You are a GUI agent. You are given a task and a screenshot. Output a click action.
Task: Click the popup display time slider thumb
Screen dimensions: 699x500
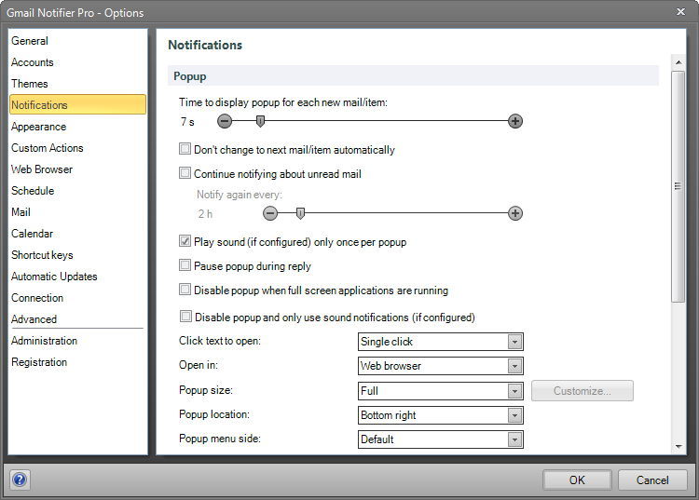260,121
